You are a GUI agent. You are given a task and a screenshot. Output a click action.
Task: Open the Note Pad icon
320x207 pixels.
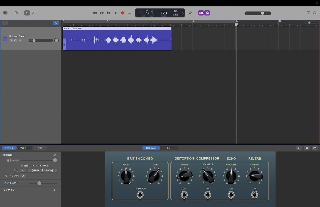click(309, 13)
